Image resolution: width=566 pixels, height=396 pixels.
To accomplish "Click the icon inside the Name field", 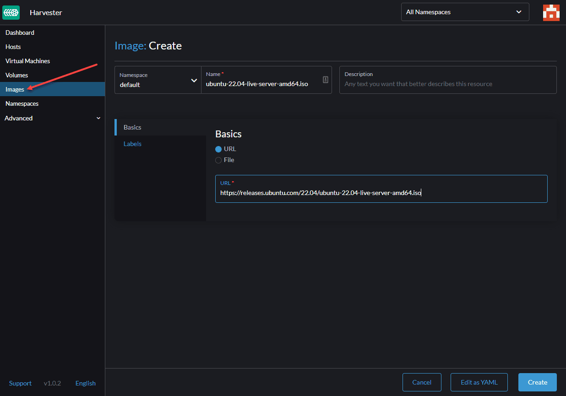I will tap(325, 80).
